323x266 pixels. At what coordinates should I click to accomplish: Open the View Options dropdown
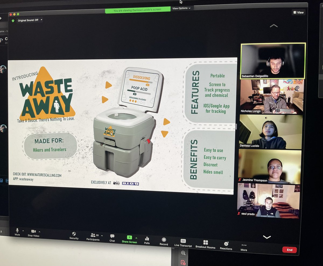[x=181, y=8]
